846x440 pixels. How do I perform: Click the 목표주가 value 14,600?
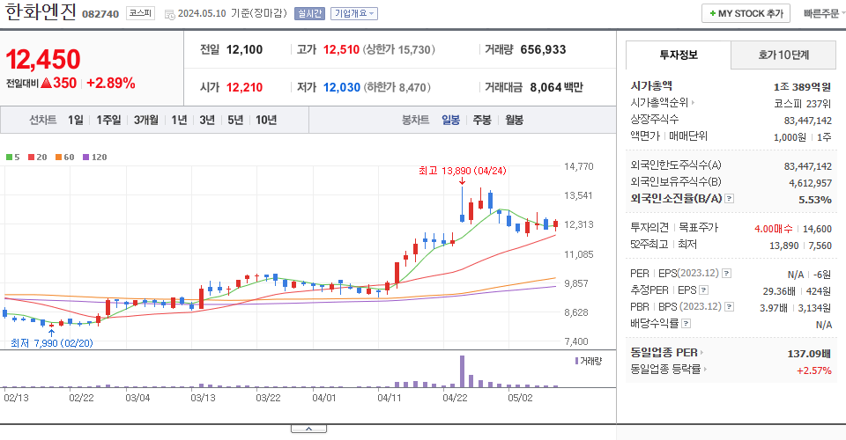click(817, 229)
